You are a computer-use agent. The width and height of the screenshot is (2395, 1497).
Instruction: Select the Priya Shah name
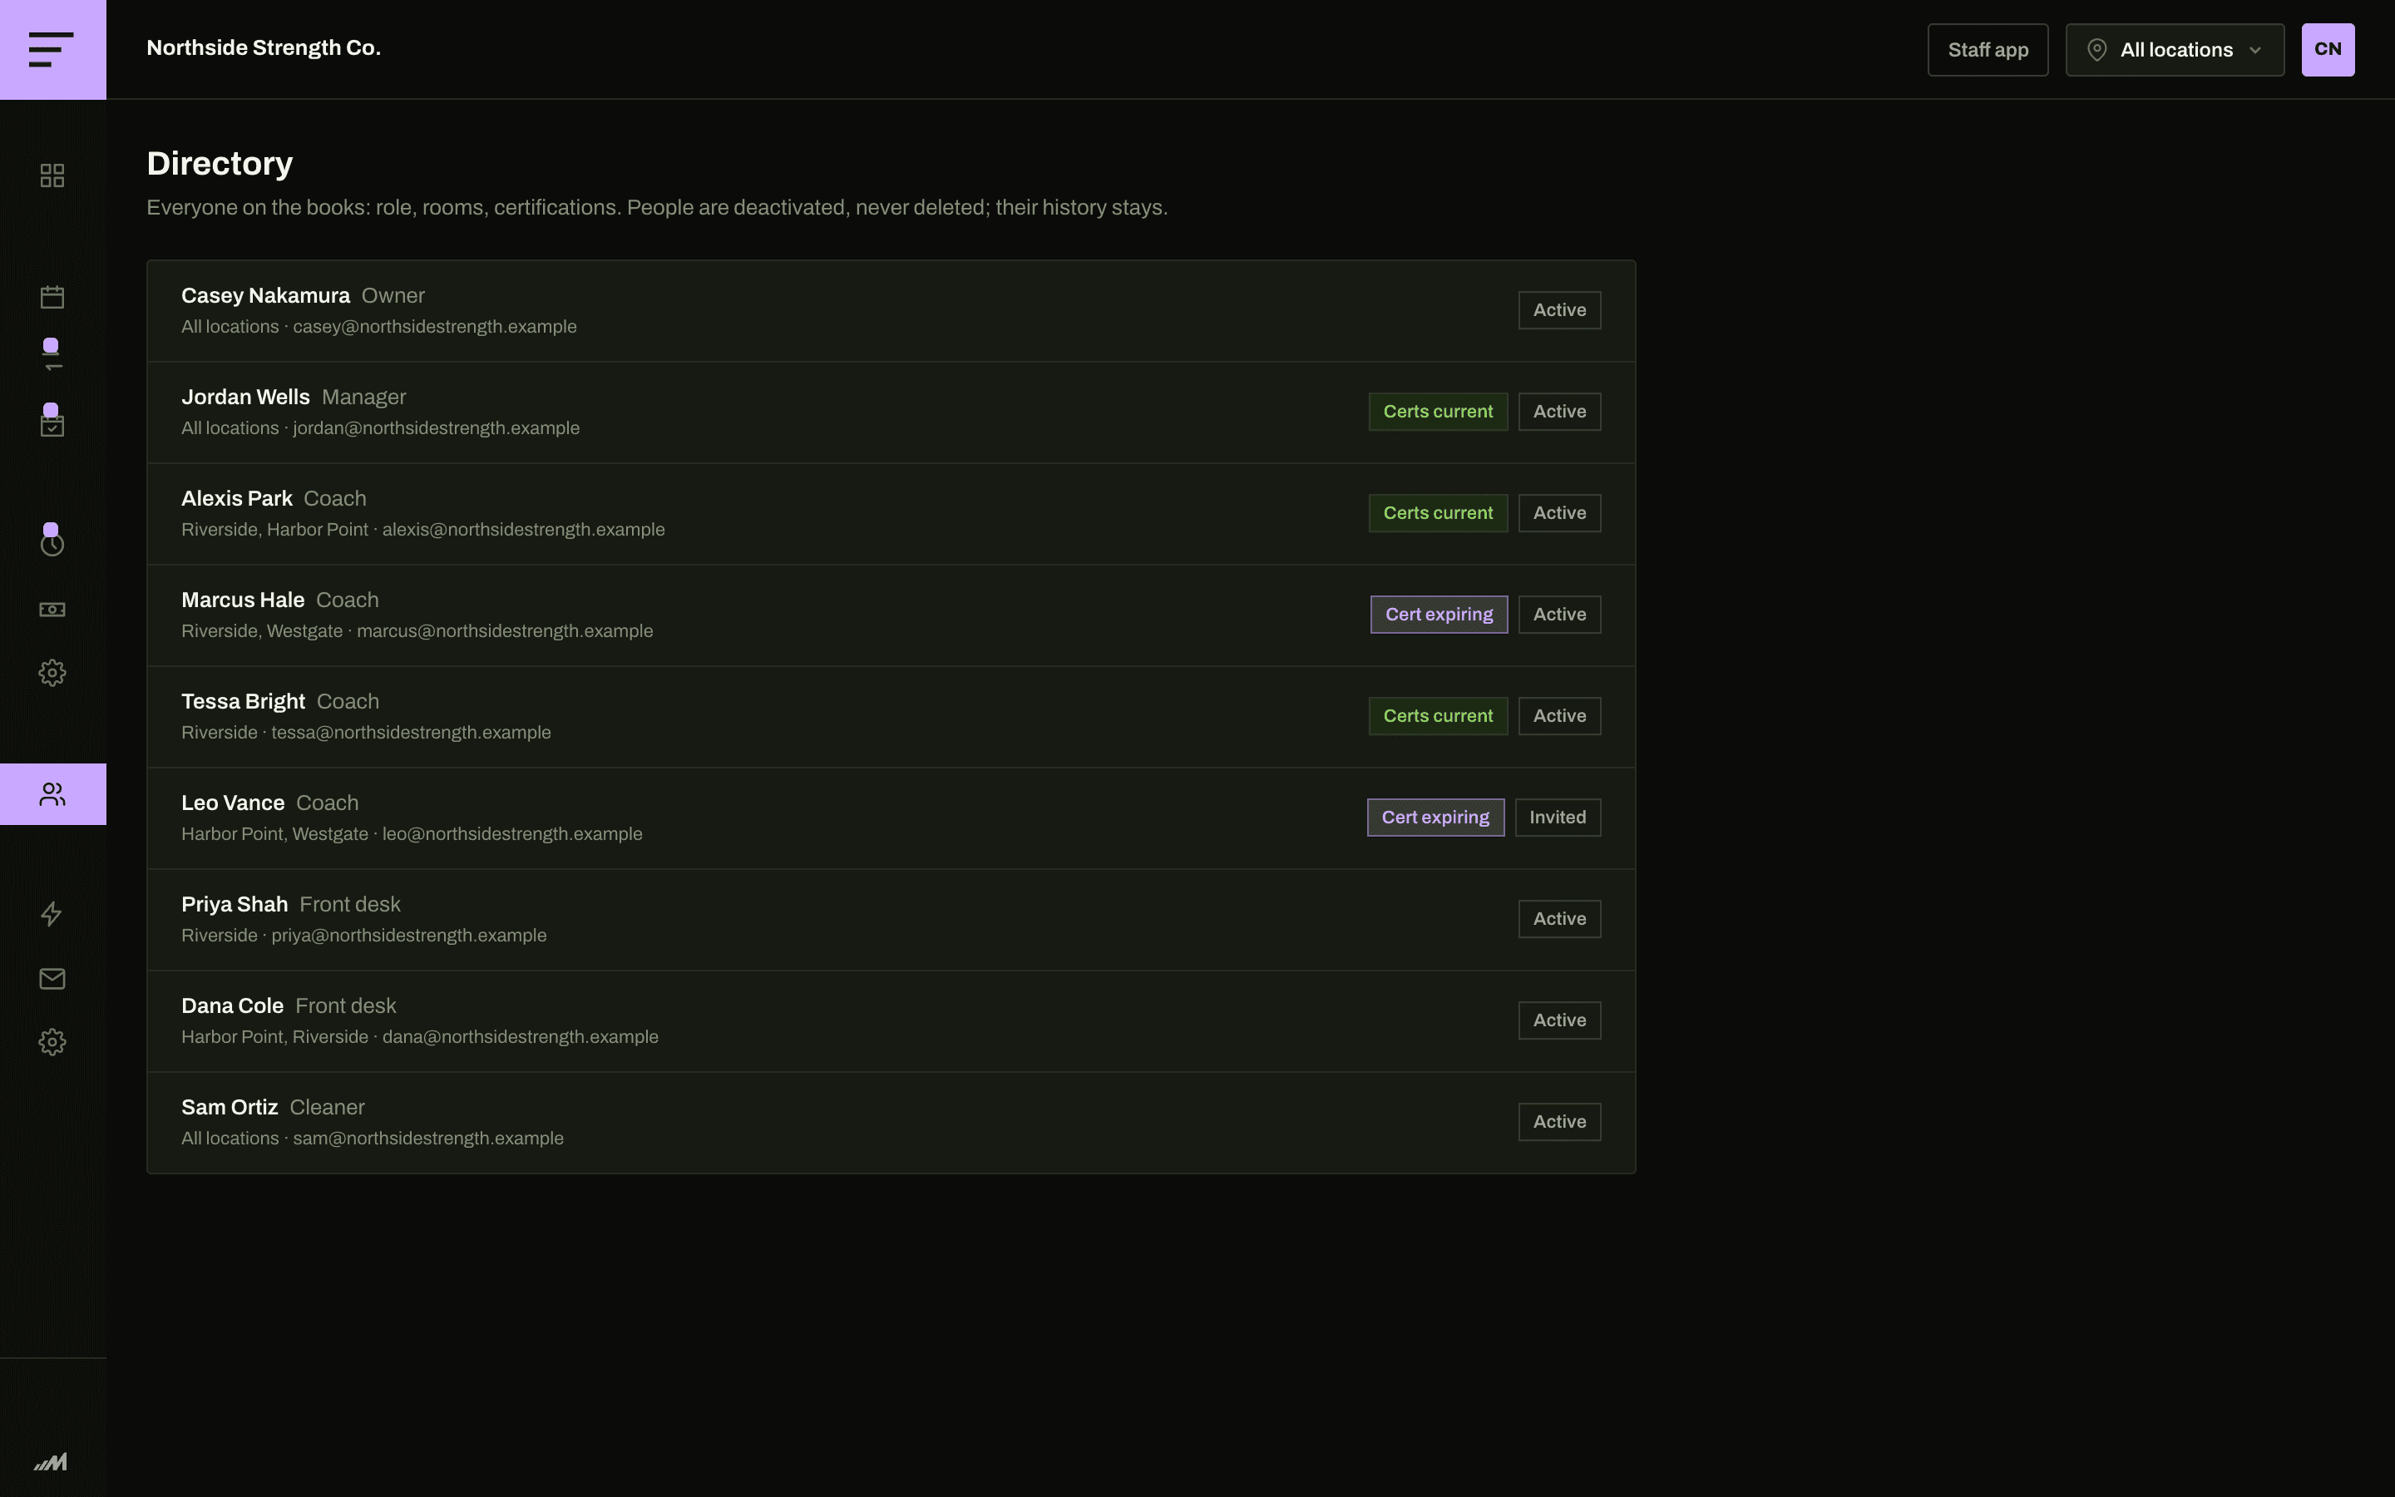tap(235, 905)
